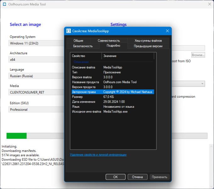Open the Предыдущие версии tab
This screenshot has width=214, height=189.
point(148,46)
